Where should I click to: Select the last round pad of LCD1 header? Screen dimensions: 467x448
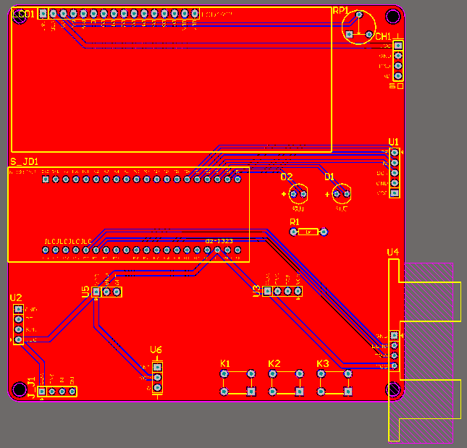195,14
